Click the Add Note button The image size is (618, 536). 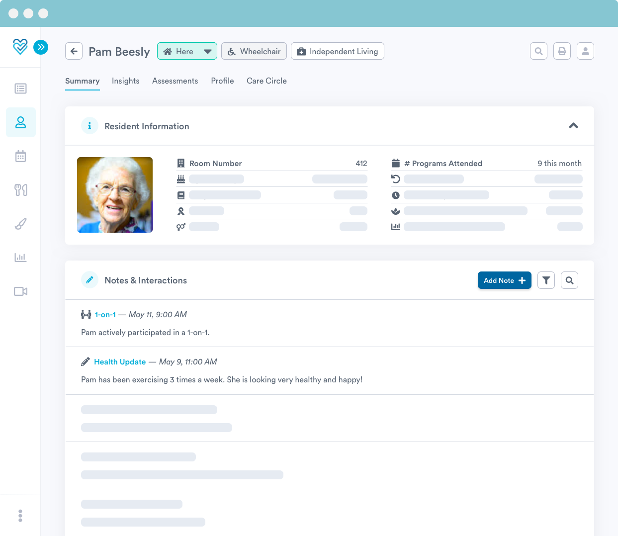505,280
